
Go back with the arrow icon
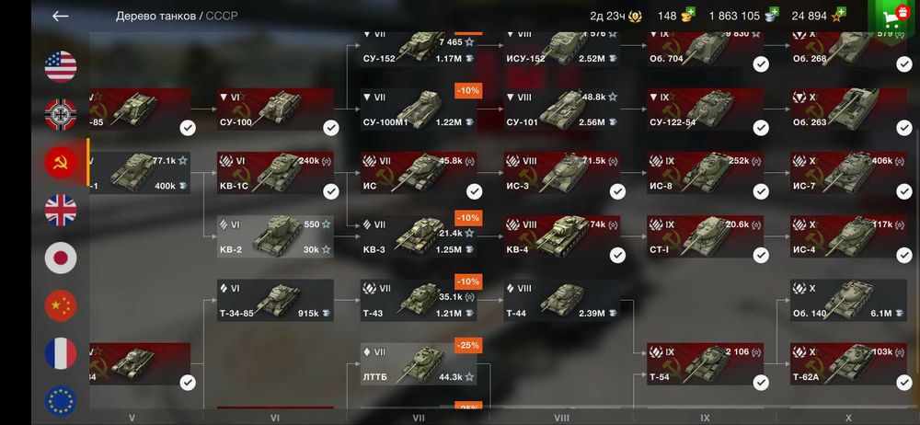point(61,17)
